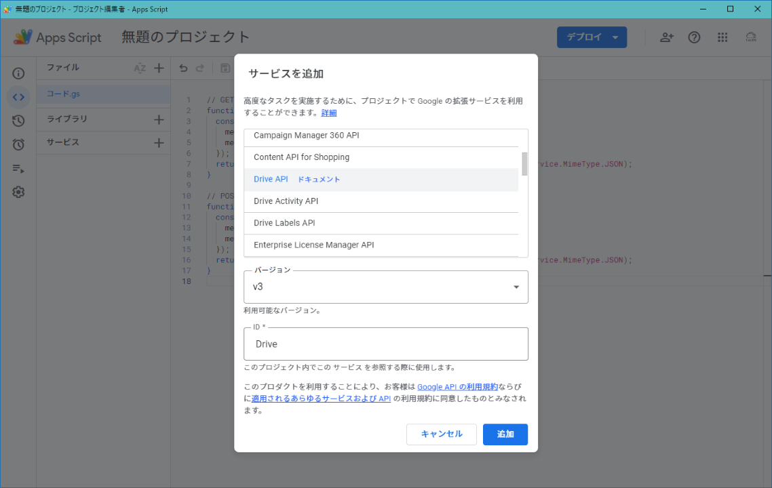The image size is (772, 488).
Task: Open the Overview info icon in sidebar
Action: (x=18, y=73)
